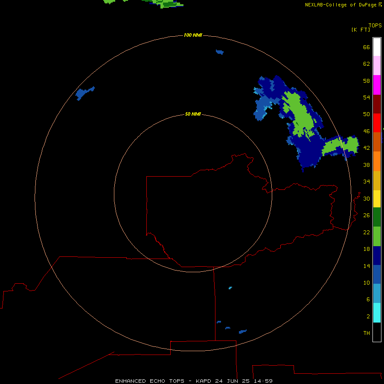Click the legend value 14
Image resolution: width=384 pixels, height=384 pixels.
[x=367, y=266]
